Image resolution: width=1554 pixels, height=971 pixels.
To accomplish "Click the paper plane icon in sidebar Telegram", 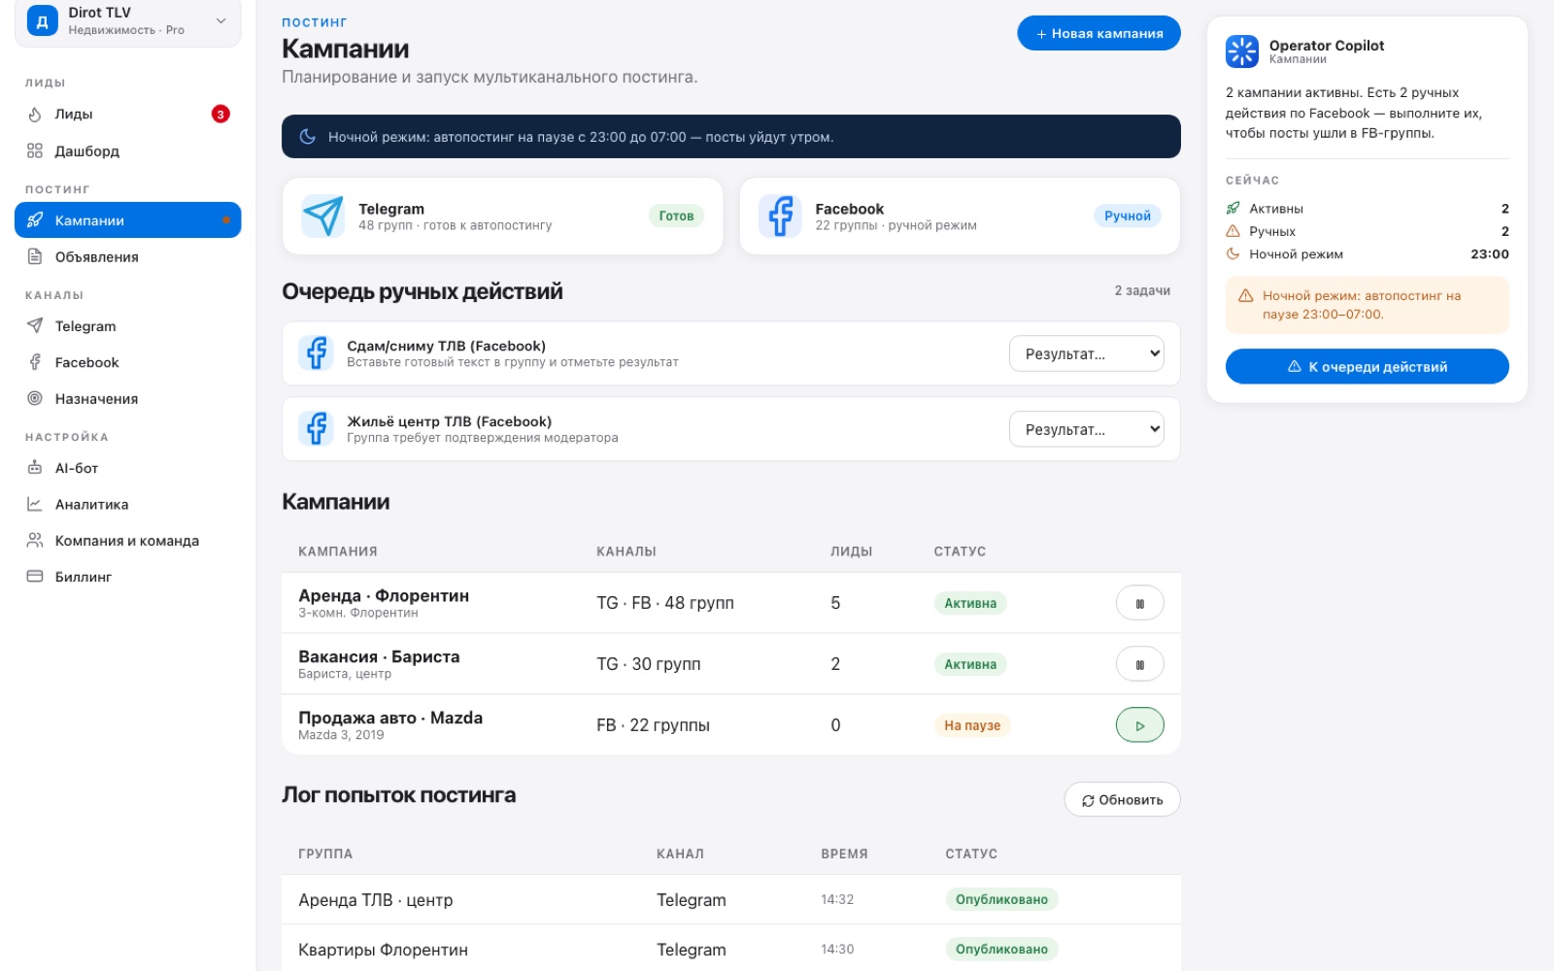I will [35, 326].
